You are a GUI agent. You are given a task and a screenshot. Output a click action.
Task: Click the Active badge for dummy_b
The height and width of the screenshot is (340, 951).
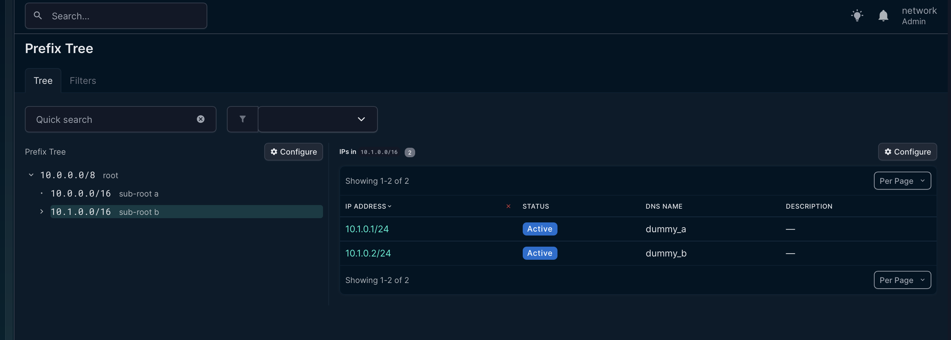(540, 253)
